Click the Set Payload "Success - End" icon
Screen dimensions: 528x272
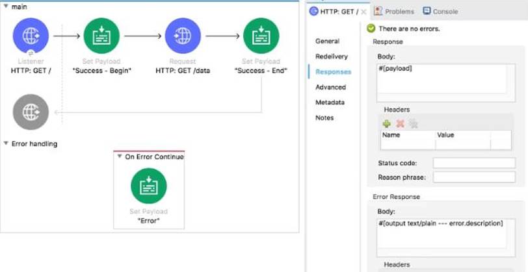click(x=261, y=36)
